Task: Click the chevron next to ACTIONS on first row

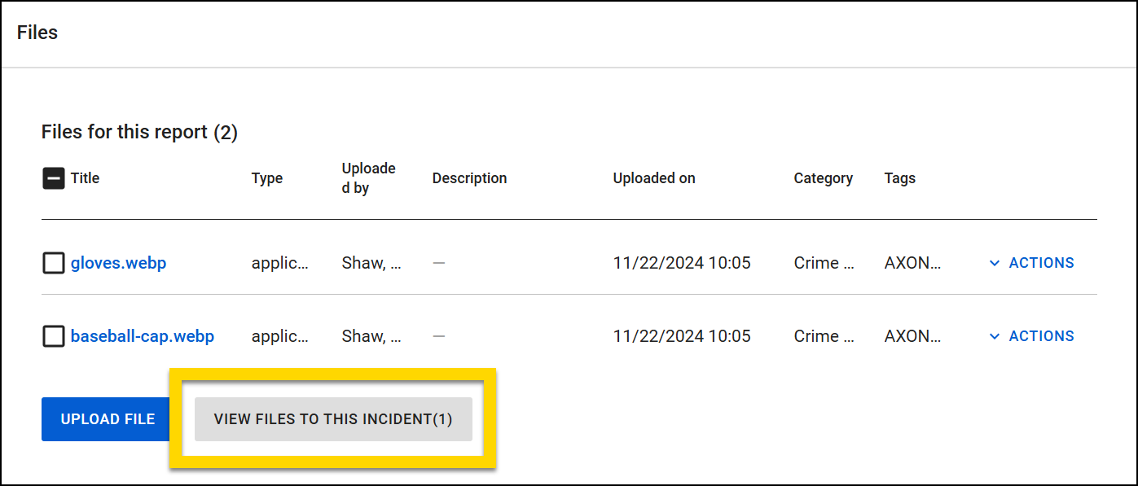Action: [x=995, y=262]
